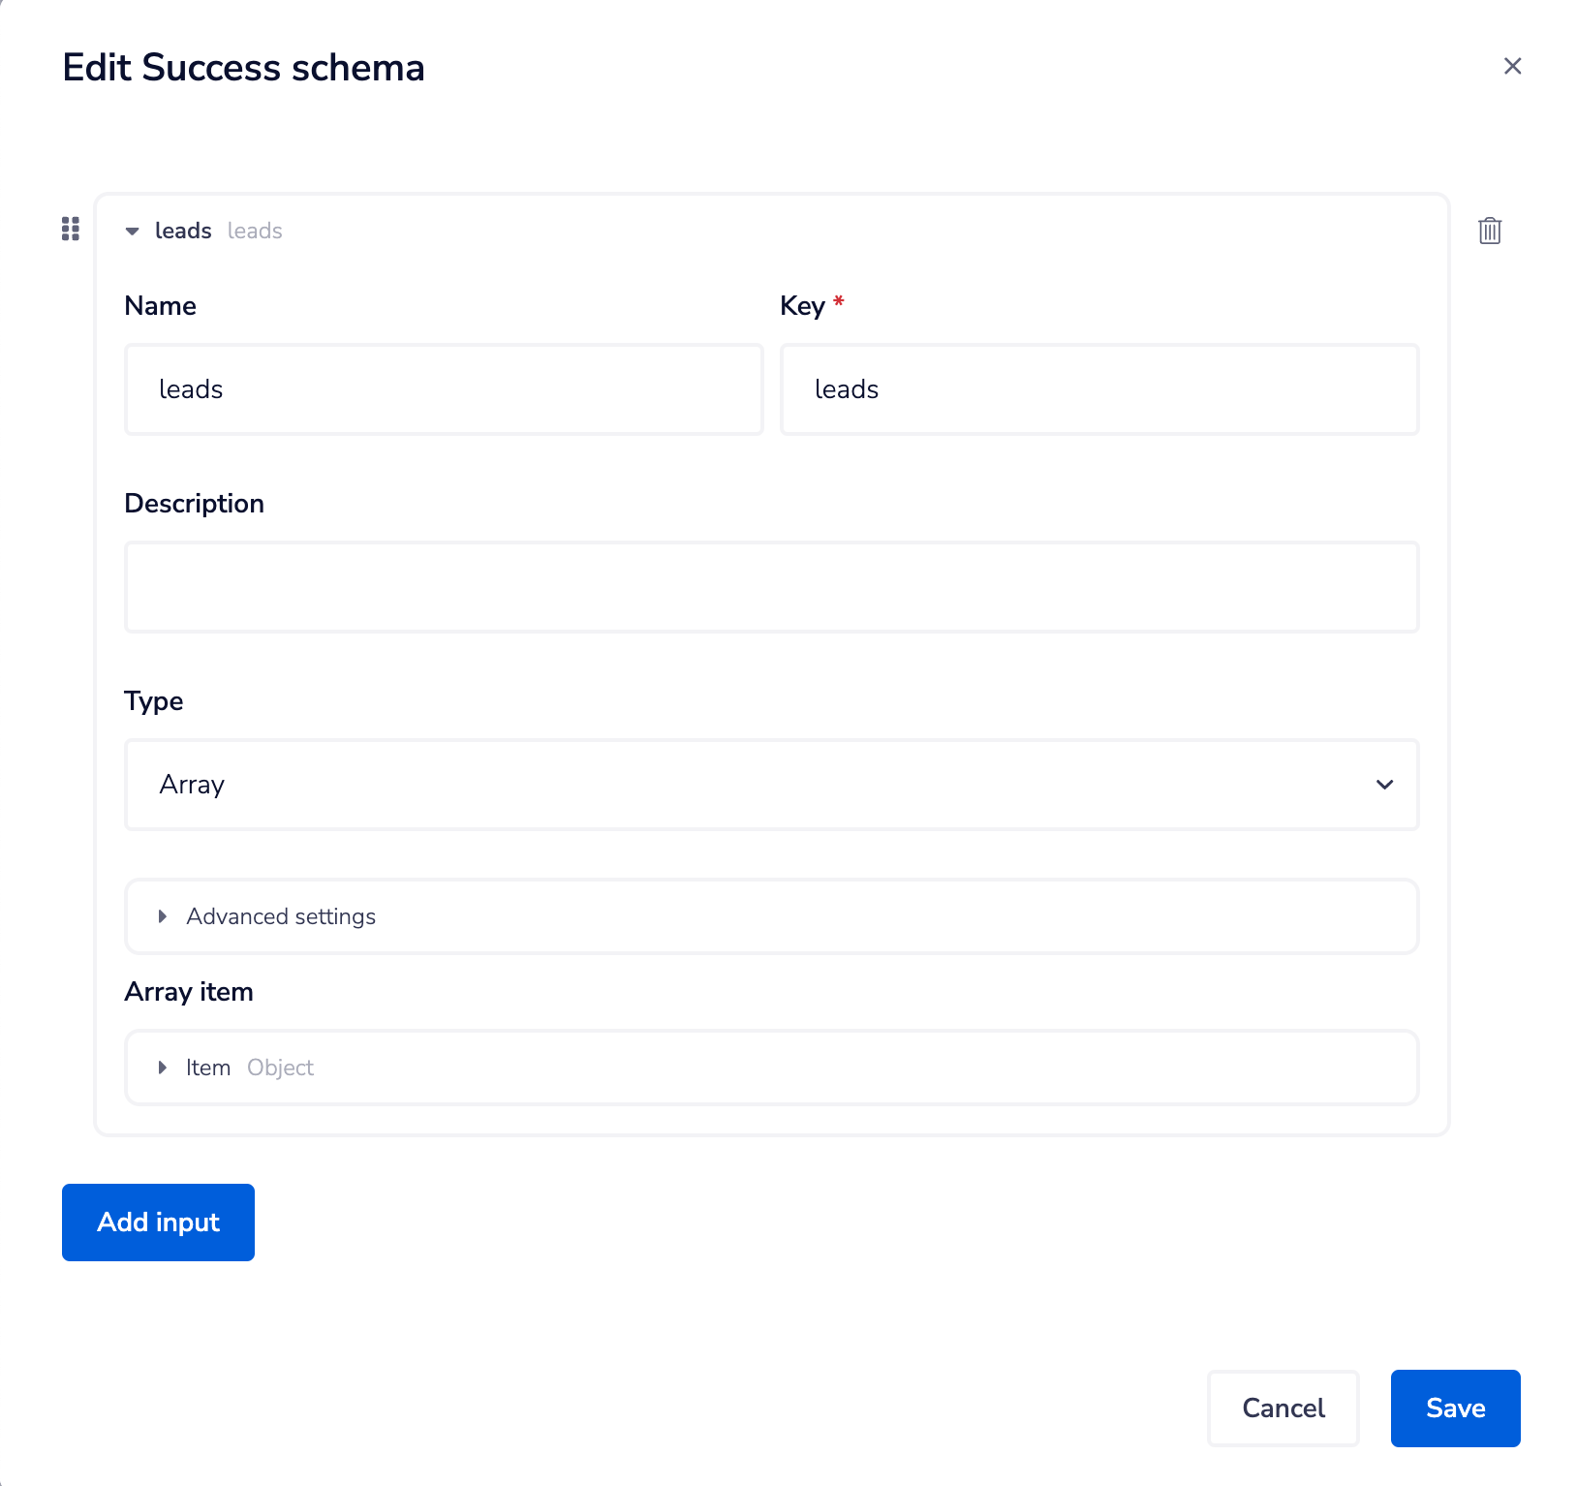The height and width of the screenshot is (1486, 1577).
Task: Focus the Key input field
Action: (x=1099, y=389)
